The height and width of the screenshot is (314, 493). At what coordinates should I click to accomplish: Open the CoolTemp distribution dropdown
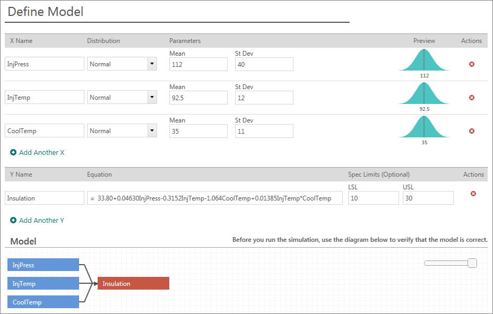(152, 131)
